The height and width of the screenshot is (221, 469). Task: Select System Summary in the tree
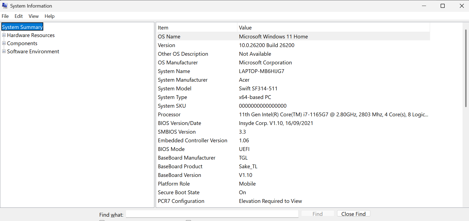pos(22,27)
